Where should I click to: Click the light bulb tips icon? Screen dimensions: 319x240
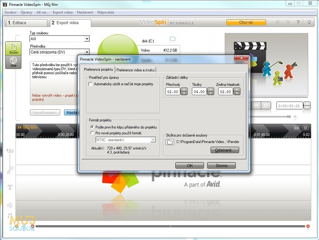309,22
